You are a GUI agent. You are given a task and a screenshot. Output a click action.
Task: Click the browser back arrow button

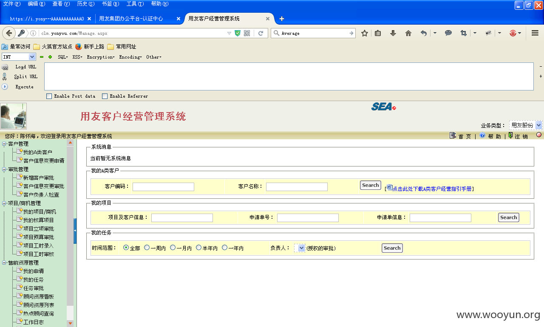pos(9,33)
